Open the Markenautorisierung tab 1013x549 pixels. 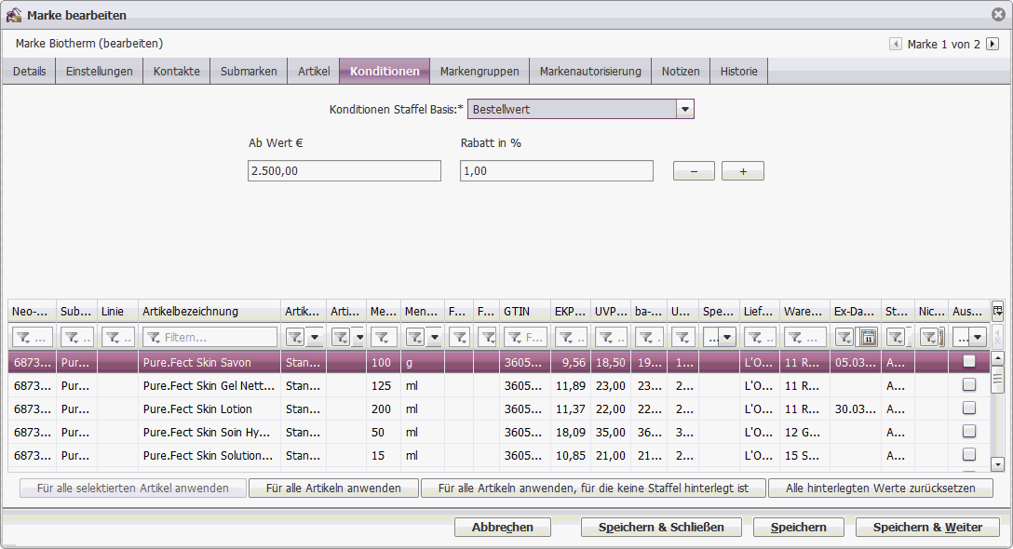(590, 71)
